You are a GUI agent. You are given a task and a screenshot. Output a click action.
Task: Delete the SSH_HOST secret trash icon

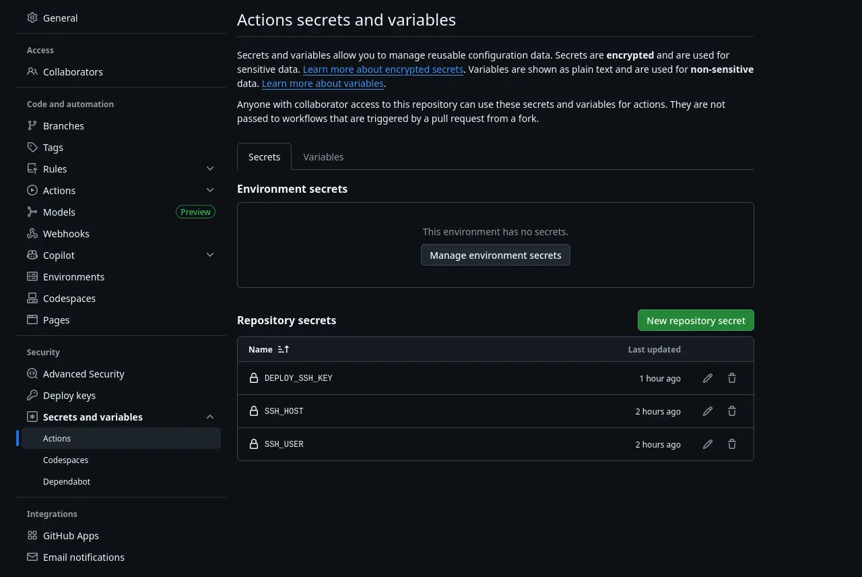coord(732,411)
